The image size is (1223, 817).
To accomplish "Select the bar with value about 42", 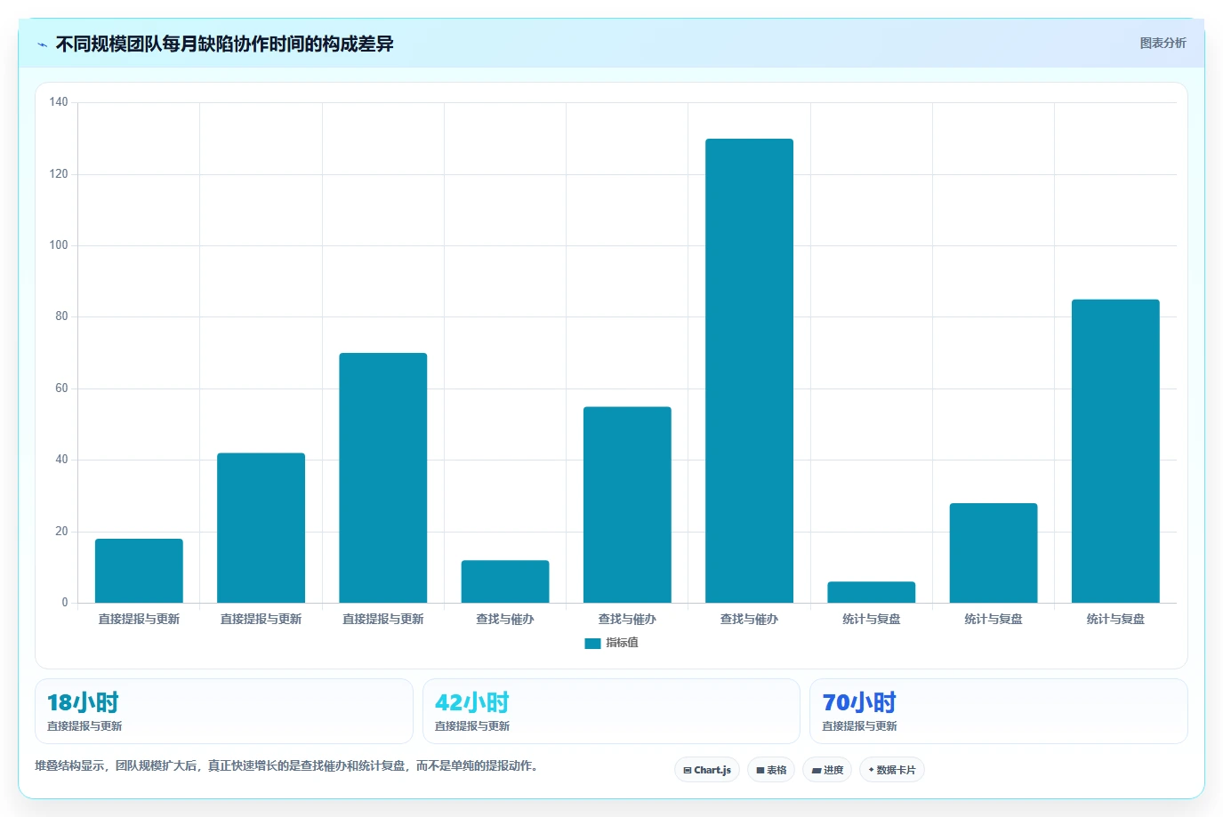I will pos(261,528).
